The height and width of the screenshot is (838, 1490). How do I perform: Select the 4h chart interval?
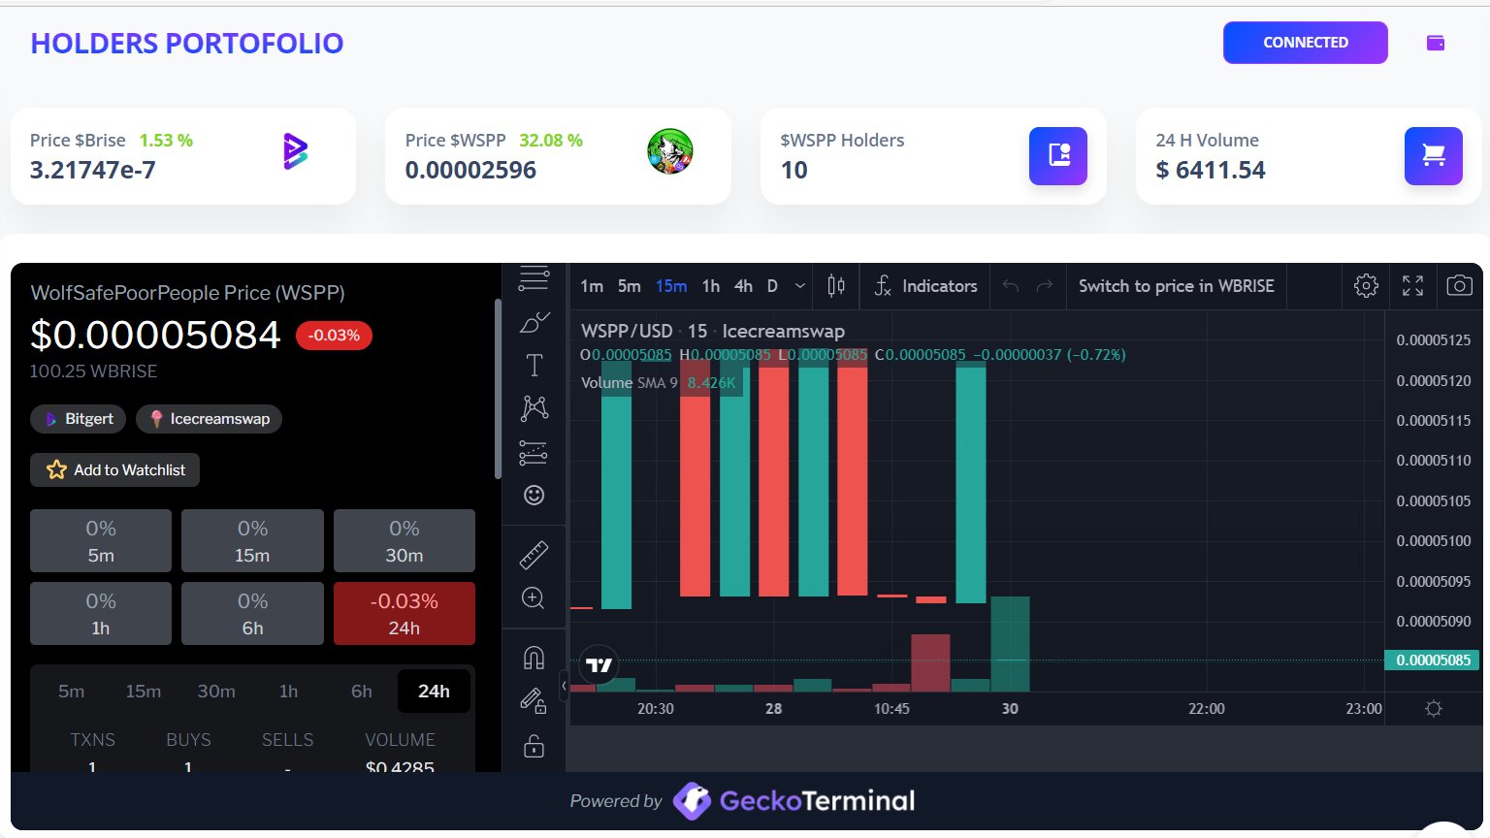tap(743, 286)
